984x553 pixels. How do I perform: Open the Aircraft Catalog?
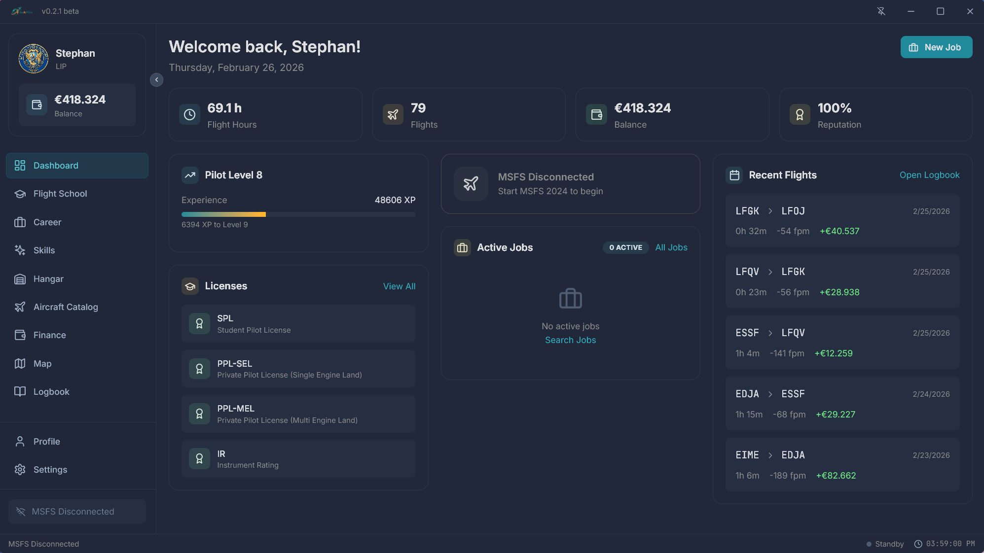coord(66,307)
